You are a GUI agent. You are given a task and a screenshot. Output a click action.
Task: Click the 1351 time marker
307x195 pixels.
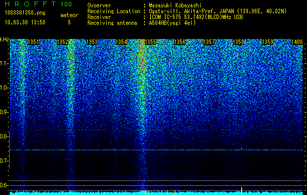(33, 42)
